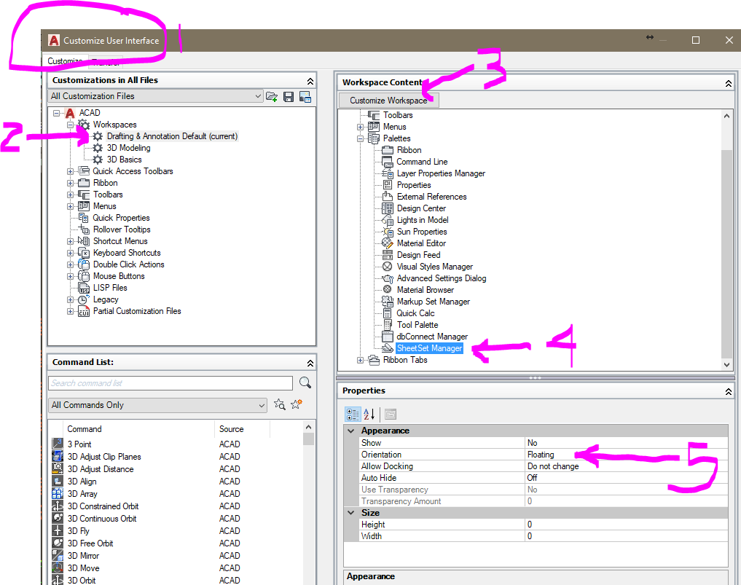Viewport: 741px width, 585px height.
Task: Expand the Ribbon Tabs node
Action: 360,360
